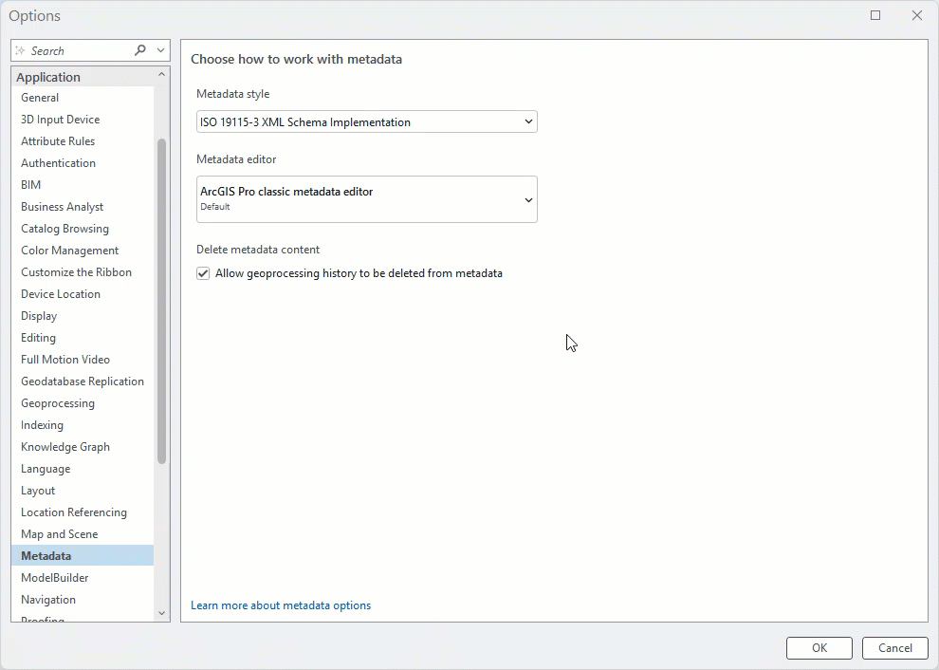The width and height of the screenshot is (939, 670).
Task: Select the Customize the Ribbon settings page
Action: tap(77, 271)
